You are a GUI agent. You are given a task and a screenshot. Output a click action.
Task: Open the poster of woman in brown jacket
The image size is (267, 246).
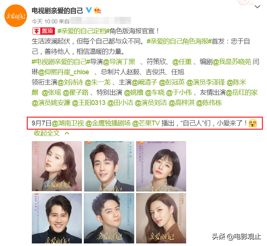[161, 218]
